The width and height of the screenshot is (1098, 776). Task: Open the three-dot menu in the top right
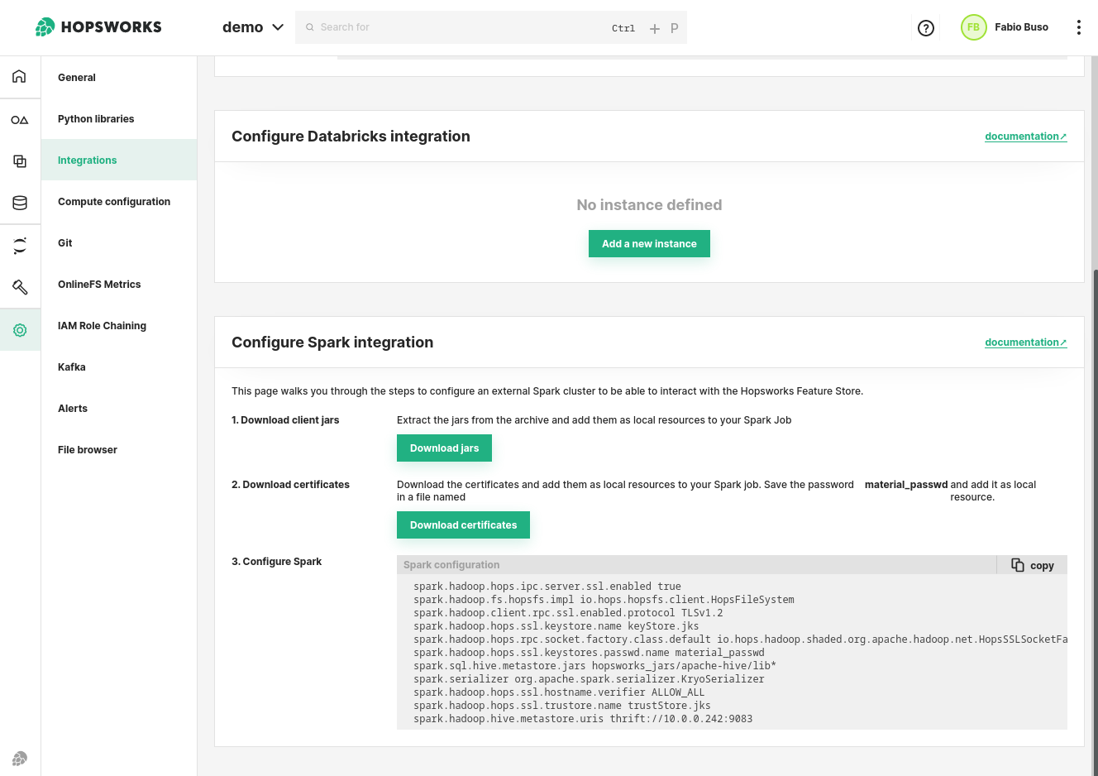point(1079,27)
